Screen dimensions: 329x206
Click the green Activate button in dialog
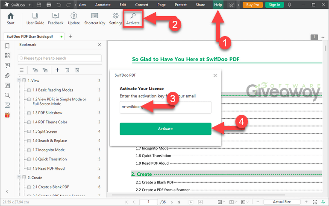tap(165, 129)
